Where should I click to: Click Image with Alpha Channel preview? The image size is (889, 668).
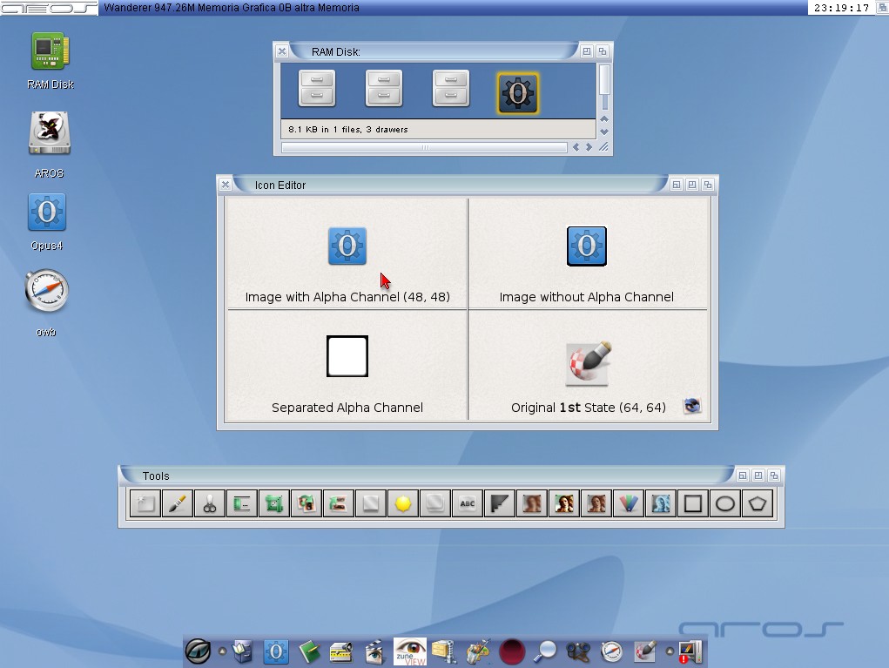347,246
